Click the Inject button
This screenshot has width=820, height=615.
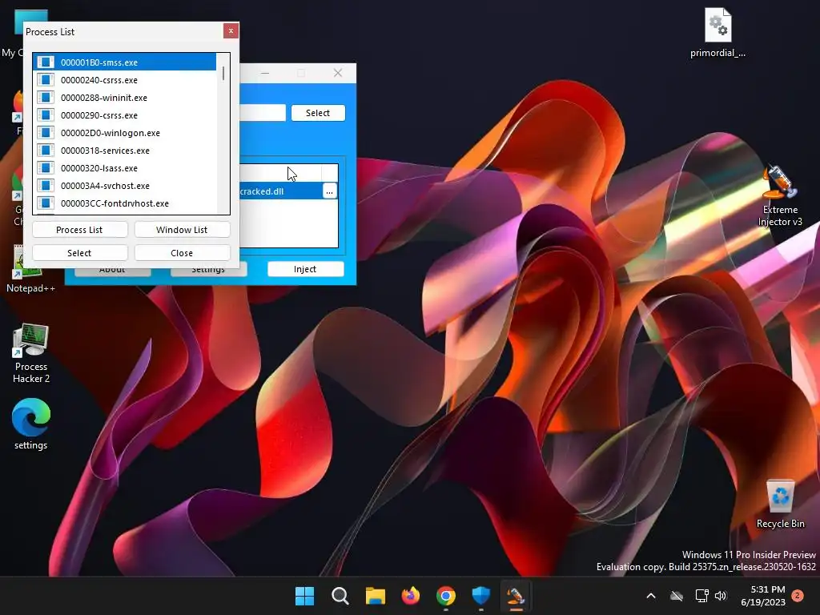click(305, 269)
